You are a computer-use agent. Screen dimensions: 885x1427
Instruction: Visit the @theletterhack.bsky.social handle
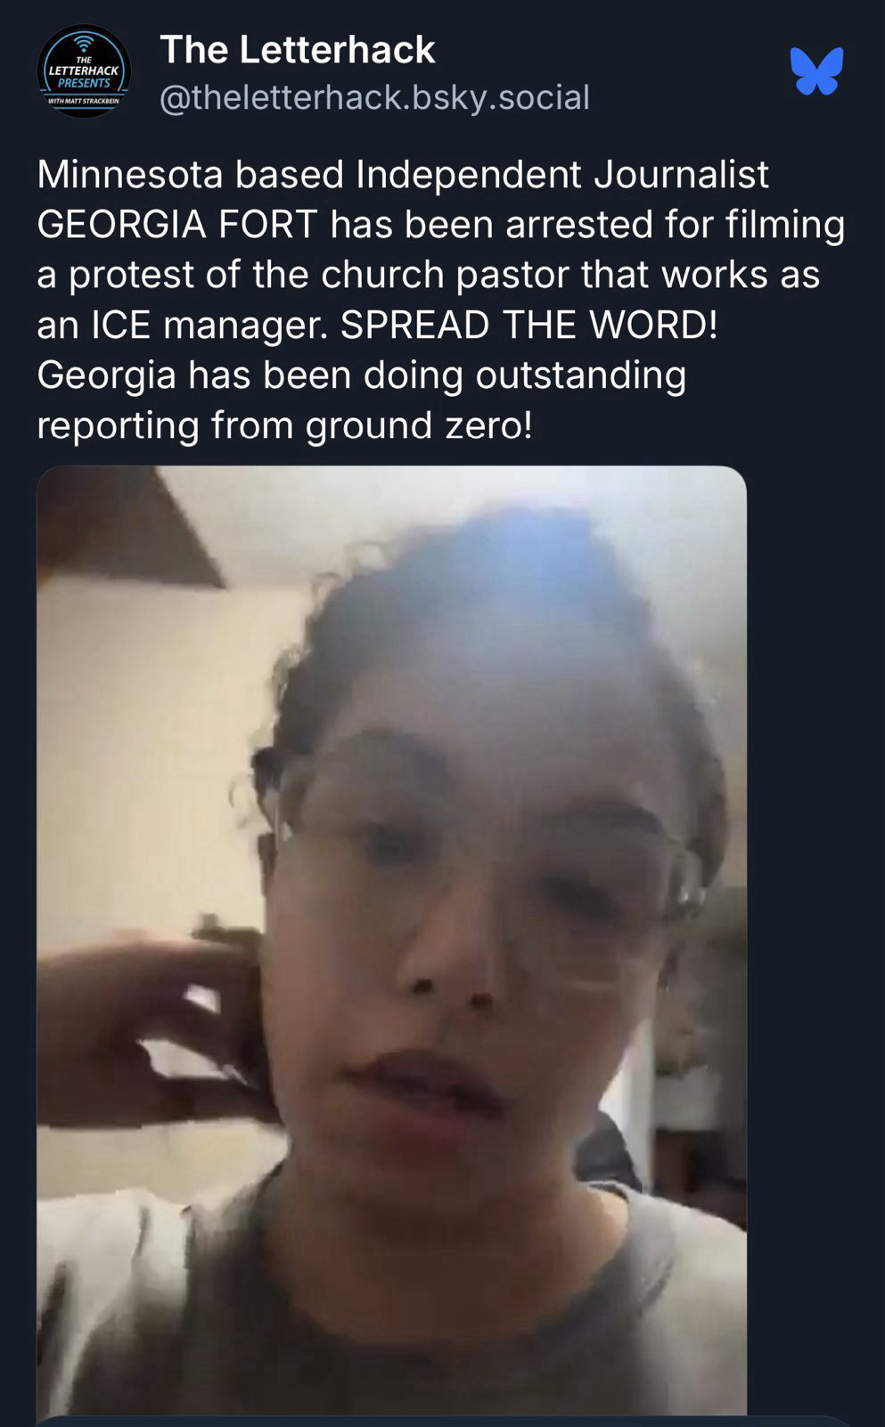[x=374, y=97]
